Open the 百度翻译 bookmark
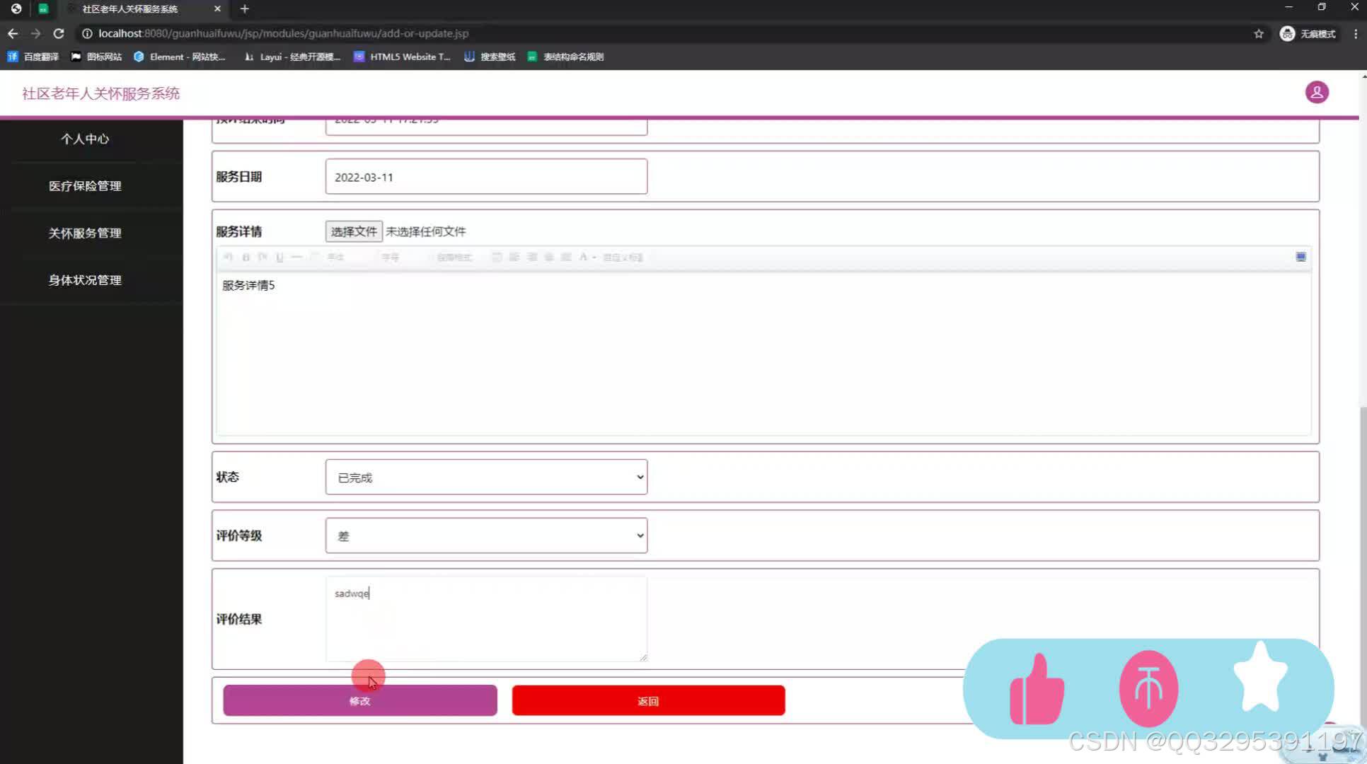Viewport: 1367px width, 764px height. (x=33, y=57)
